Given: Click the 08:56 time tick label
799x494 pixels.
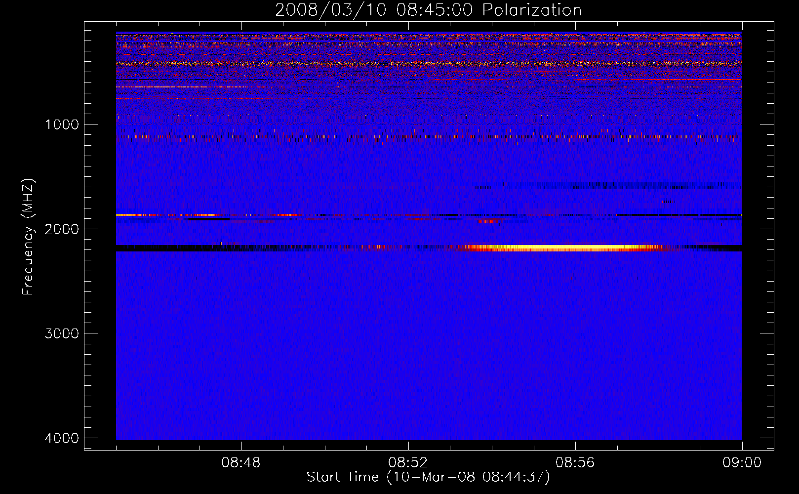Looking at the screenshot, I should [575, 463].
